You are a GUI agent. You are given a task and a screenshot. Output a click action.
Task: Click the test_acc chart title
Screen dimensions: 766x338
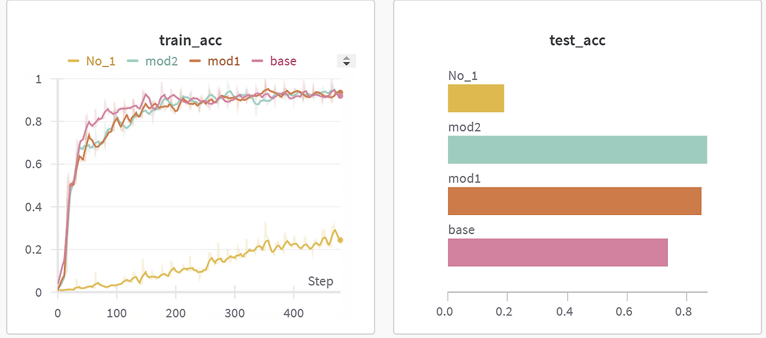coord(577,41)
